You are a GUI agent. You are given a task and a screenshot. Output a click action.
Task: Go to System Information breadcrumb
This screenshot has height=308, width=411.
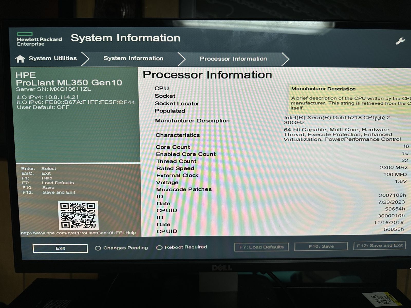point(133,59)
